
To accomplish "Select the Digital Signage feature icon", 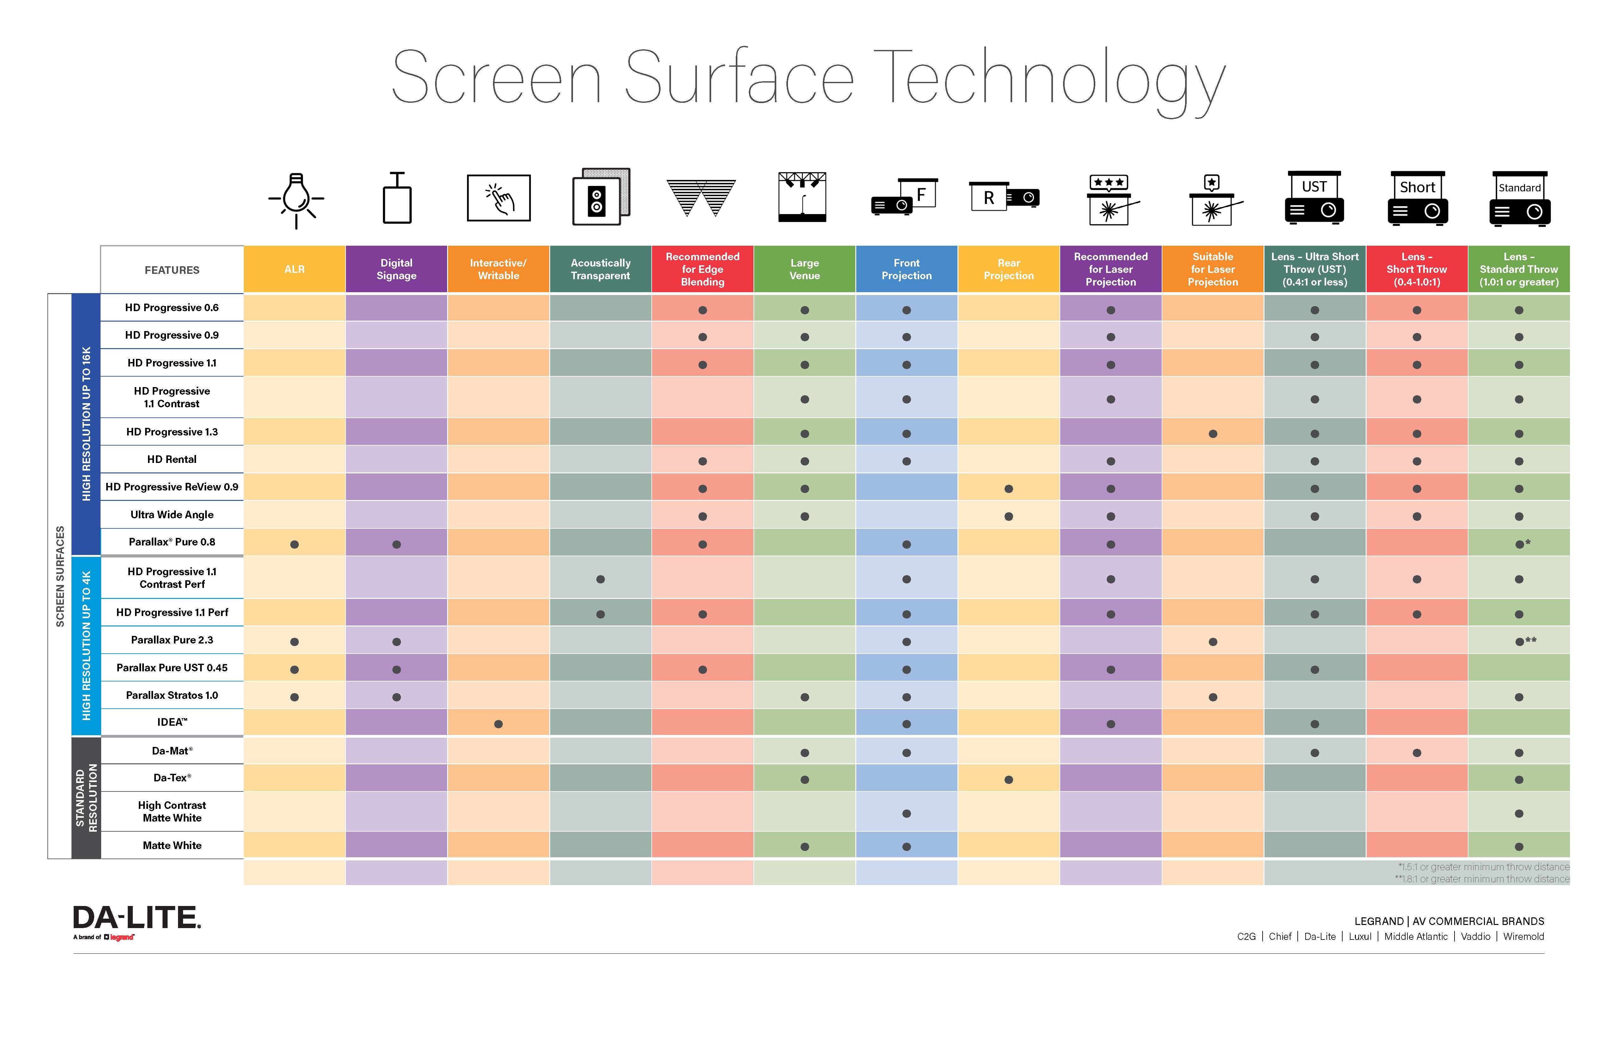I will (396, 200).
